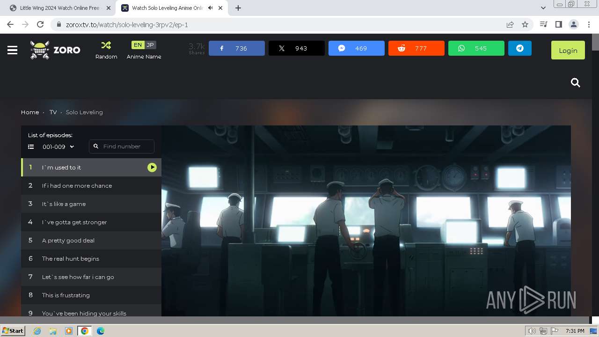Bookmark this page with star
Screen dimensions: 599x337
click(525, 24)
